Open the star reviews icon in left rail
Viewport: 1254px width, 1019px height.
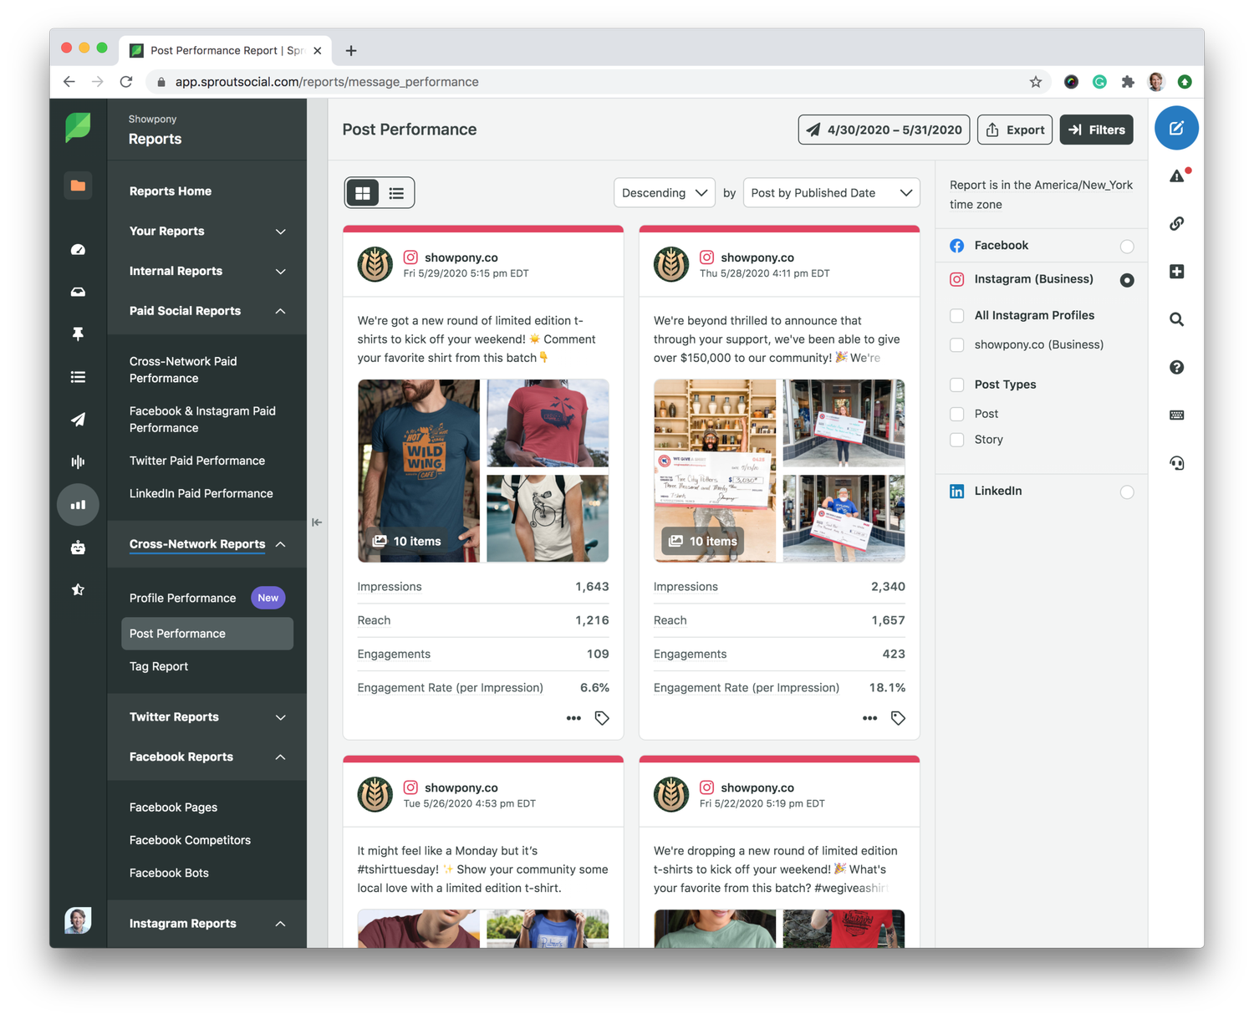tap(78, 589)
